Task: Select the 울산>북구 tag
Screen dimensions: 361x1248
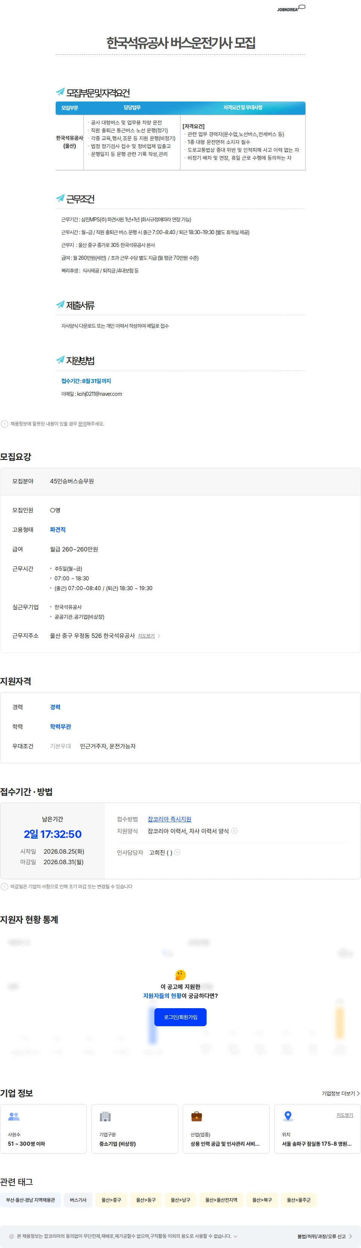Action: pyautogui.click(x=262, y=1200)
